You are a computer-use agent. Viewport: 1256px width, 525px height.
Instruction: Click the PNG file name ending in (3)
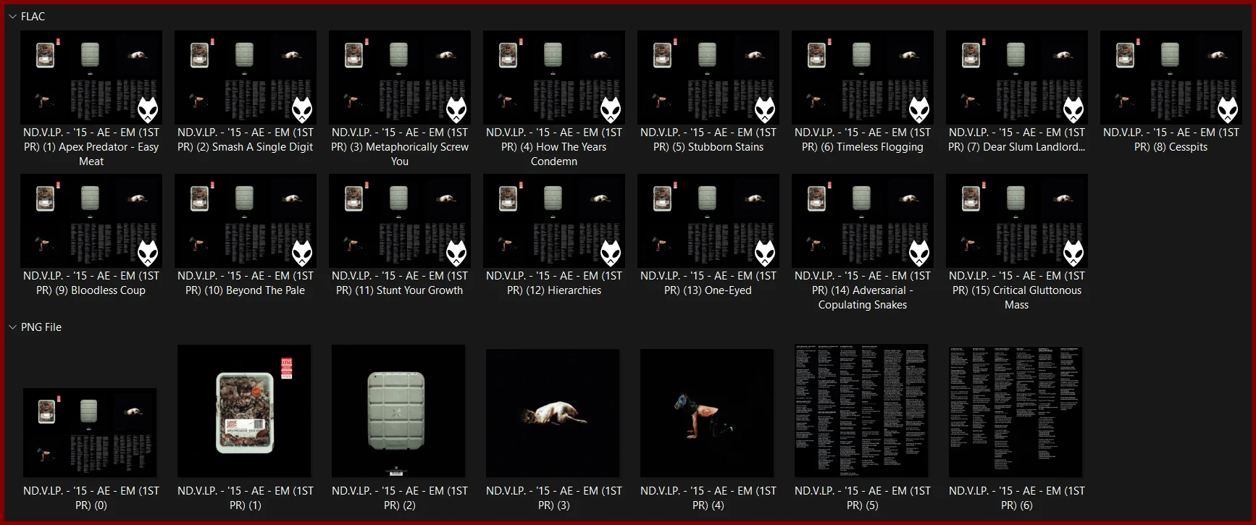pos(554,498)
